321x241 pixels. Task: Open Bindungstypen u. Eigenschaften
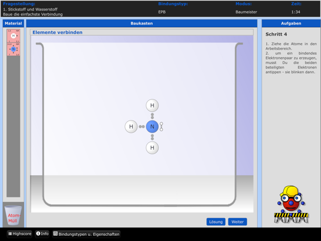87,234
